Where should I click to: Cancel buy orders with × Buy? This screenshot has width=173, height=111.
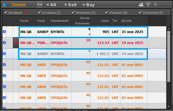[88, 5]
